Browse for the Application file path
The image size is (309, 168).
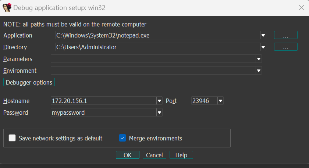click(285, 35)
